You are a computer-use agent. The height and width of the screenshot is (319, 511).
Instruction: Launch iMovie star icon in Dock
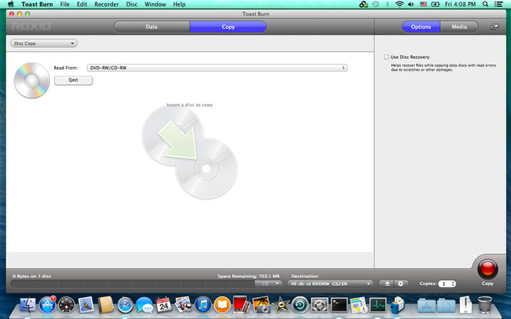280,305
